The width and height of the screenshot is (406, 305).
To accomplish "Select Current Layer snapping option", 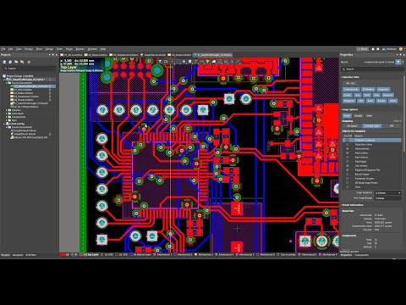I will click(x=371, y=126).
